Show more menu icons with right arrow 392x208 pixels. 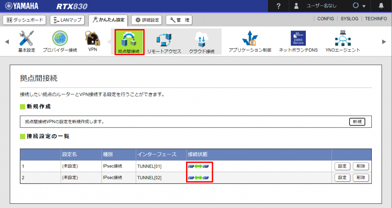tap(384, 41)
